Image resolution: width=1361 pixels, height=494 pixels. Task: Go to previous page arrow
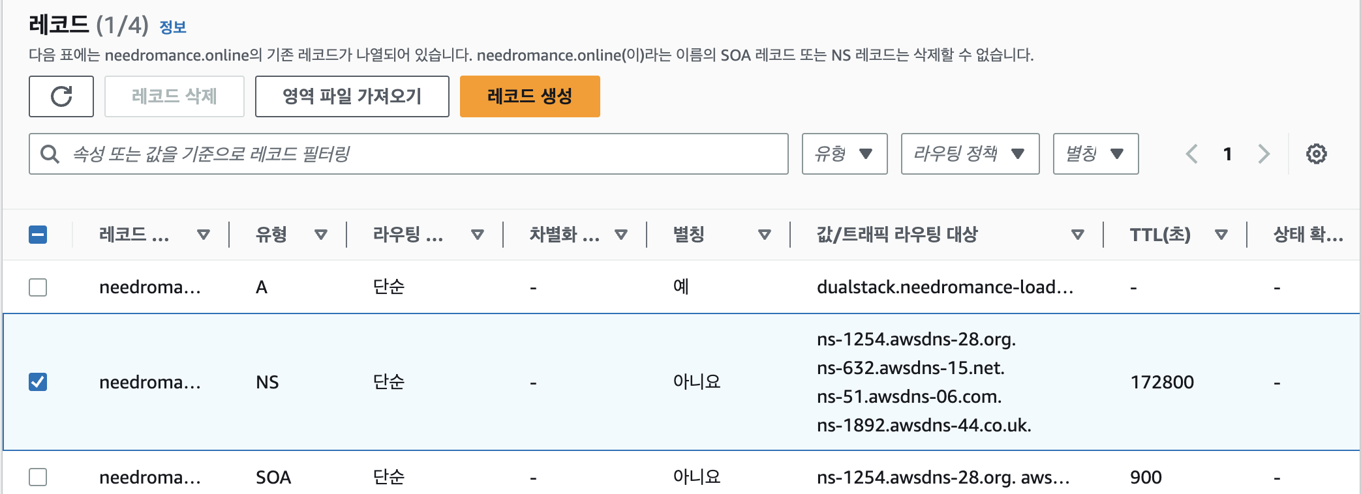pyautogui.click(x=1191, y=154)
